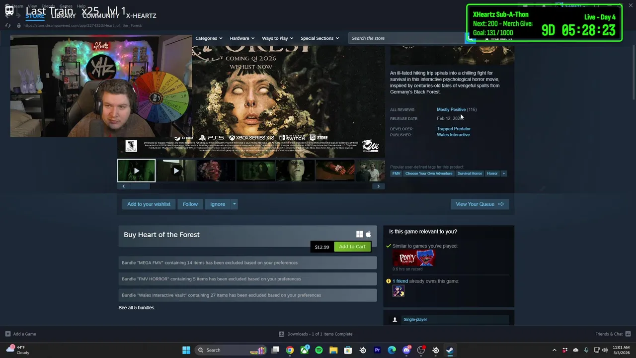Open the 1 friend link
This screenshot has width=636, height=358.
tap(400, 281)
